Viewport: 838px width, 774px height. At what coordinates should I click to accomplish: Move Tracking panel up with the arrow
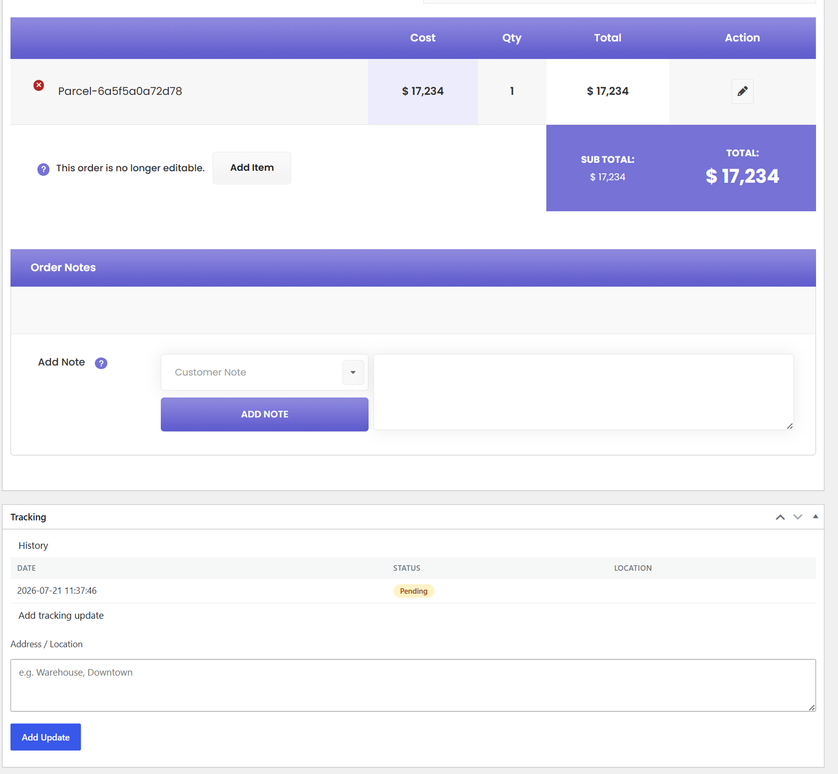pyautogui.click(x=780, y=517)
